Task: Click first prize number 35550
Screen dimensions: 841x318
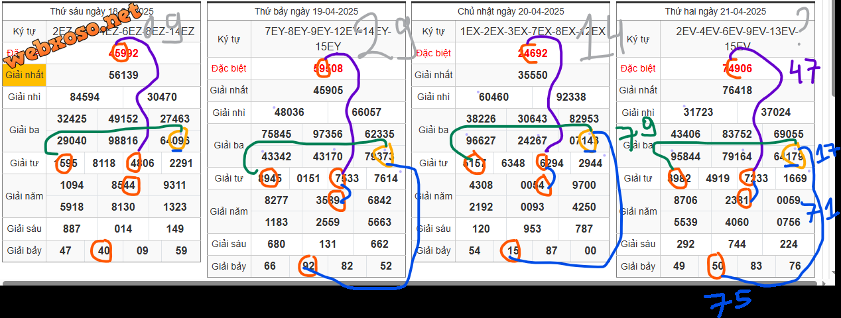Action: point(533,75)
